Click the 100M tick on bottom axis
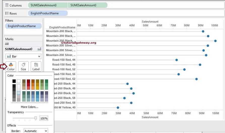 [215, 113]
